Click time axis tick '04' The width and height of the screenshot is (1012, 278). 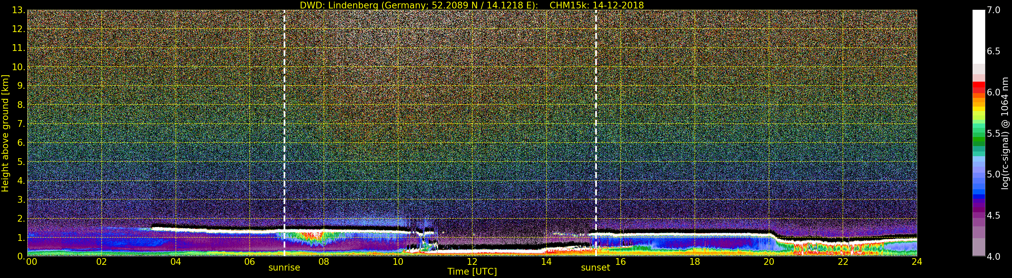pyautogui.click(x=176, y=262)
